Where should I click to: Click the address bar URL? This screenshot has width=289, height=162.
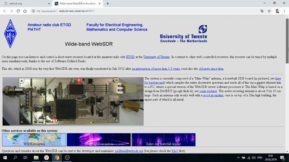(x=77, y=11)
